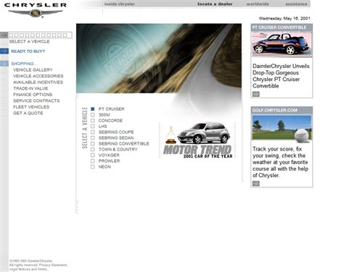Open the Motor Trend Car of the Year badge
This screenshot has width=344, height=272.
tap(197, 140)
